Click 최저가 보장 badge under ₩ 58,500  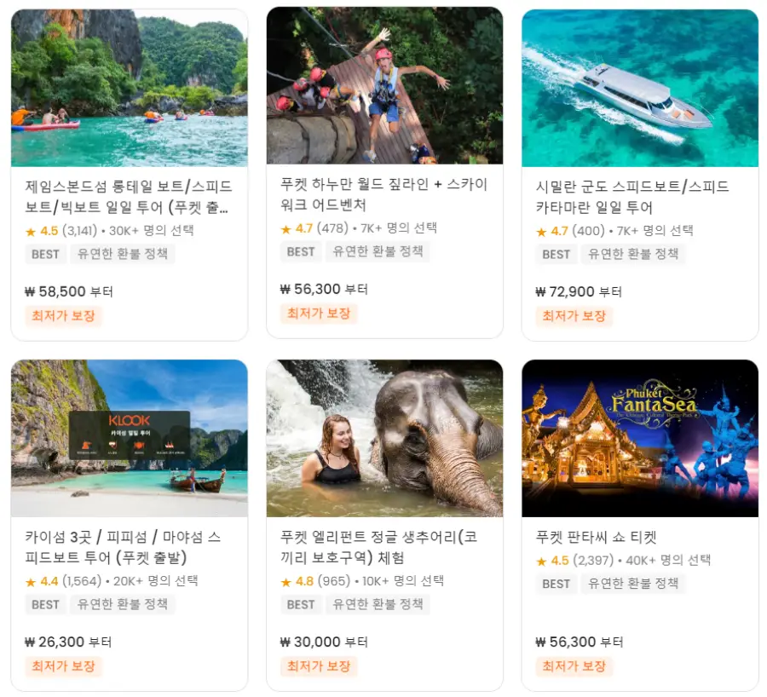click(63, 315)
